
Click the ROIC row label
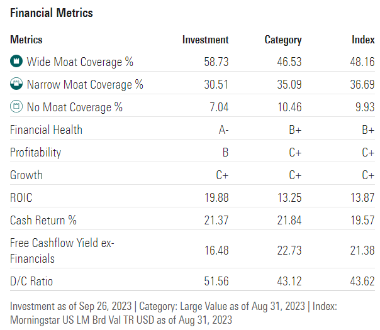pyautogui.click(x=21, y=197)
